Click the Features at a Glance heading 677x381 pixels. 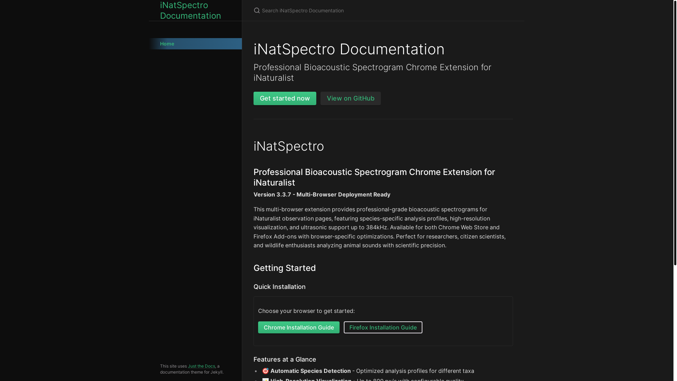[285, 359]
